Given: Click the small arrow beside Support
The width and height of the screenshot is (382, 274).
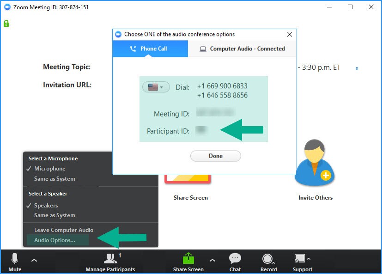Looking at the screenshot, I should [309, 259].
